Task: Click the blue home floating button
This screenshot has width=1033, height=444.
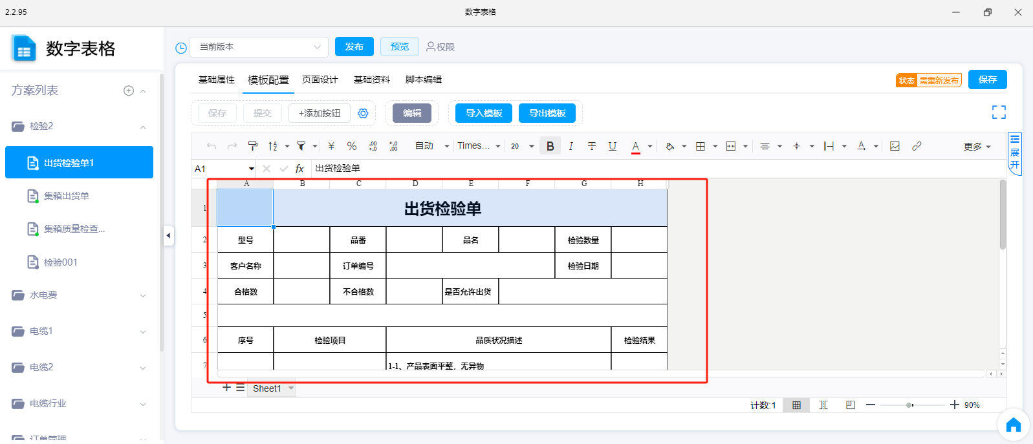Action: tap(1013, 425)
